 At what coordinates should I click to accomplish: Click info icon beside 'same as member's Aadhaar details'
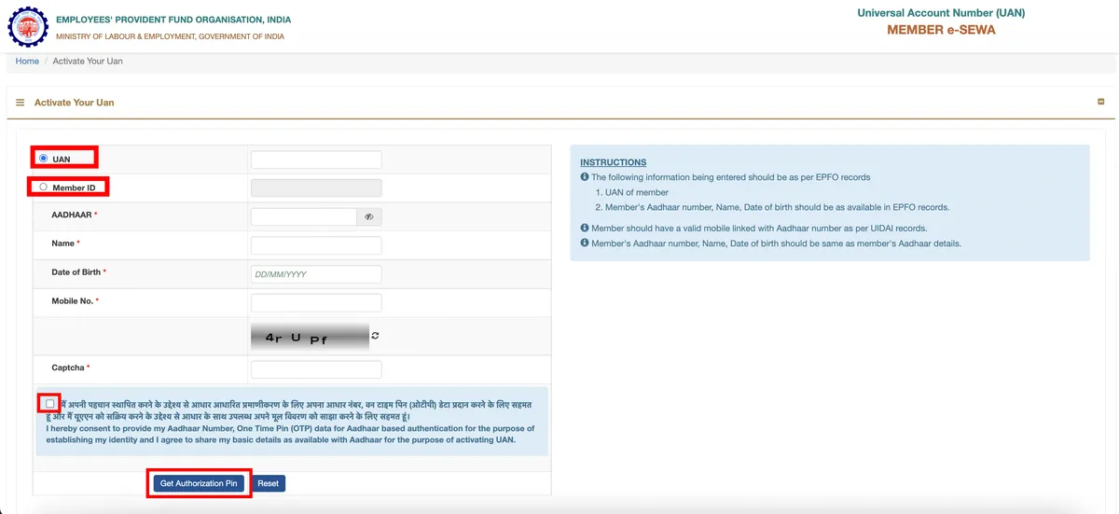585,243
